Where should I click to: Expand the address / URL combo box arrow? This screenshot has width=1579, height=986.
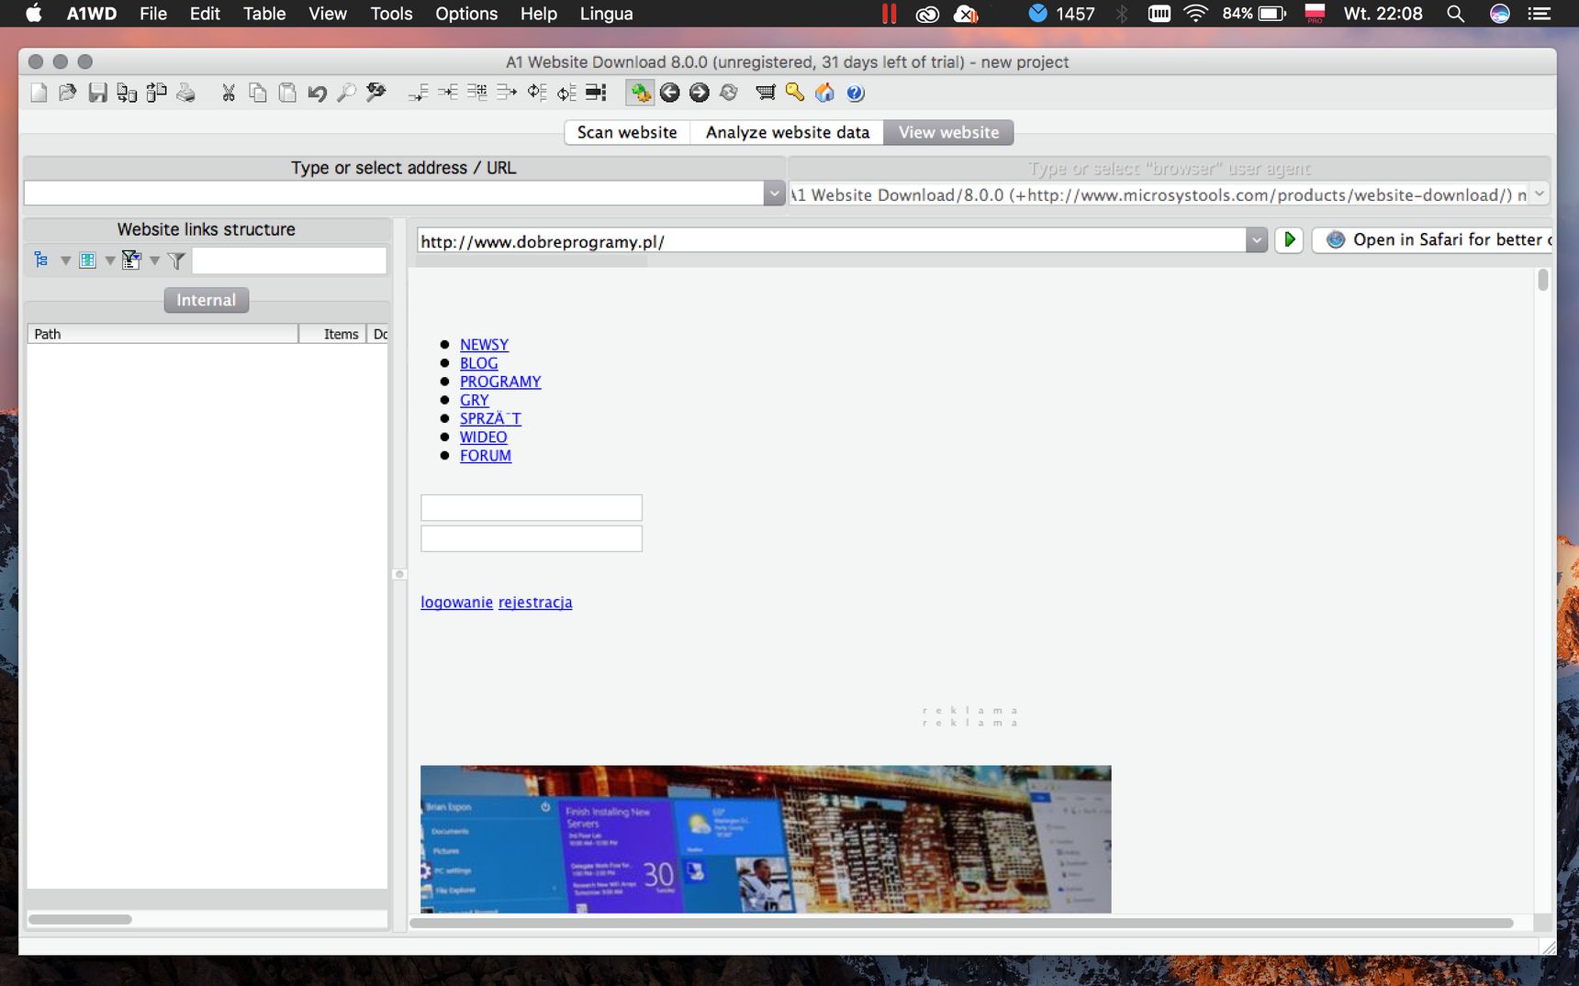coord(774,193)
